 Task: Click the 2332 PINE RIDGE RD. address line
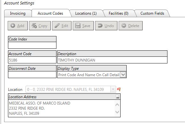pos(27,108)
